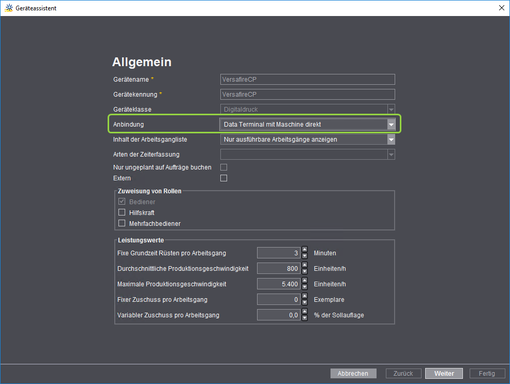Click the Zurück button
Viewport: 510px width, 384px height.
pyautogui.click(x=403, y=373)
